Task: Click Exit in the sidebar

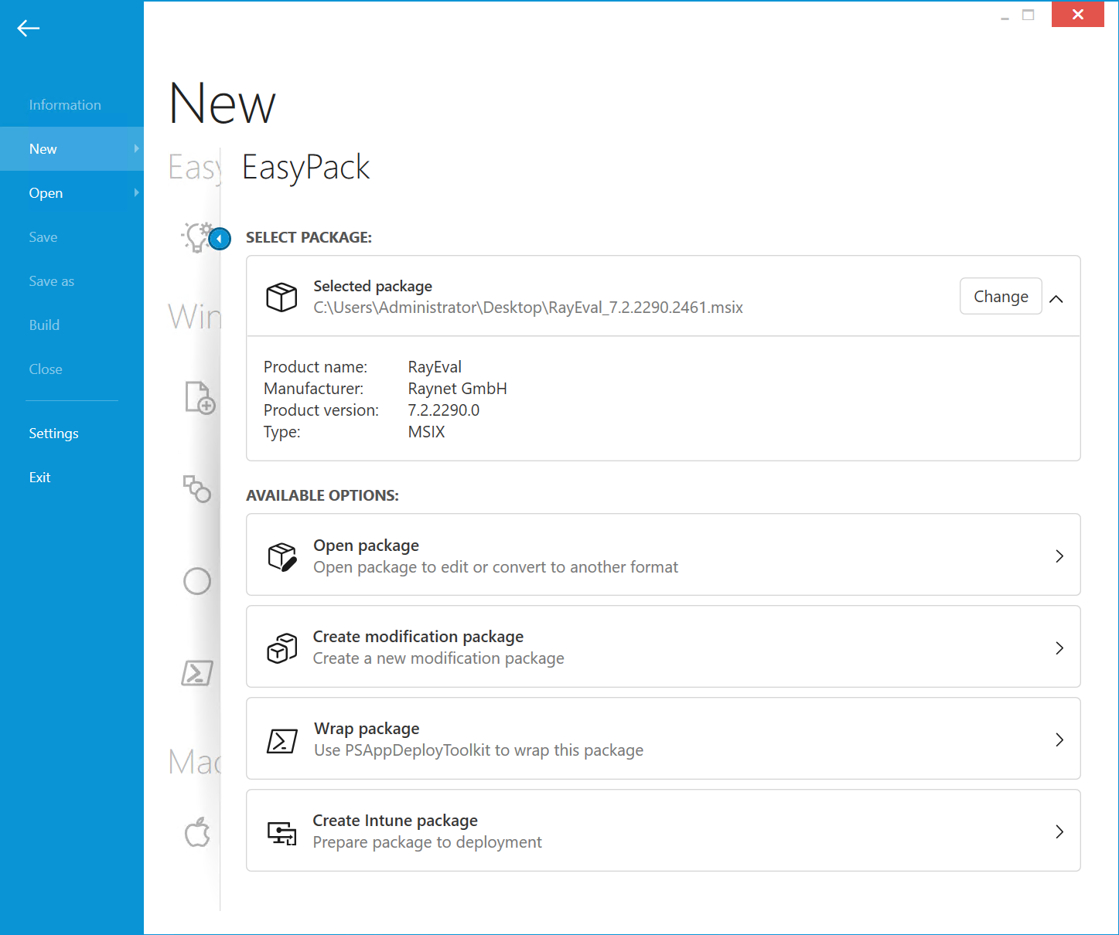Action: 39,477
